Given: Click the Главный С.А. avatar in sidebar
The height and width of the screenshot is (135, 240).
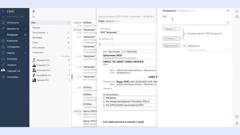Looking at the screenshot, I should [x=3, y=71].
